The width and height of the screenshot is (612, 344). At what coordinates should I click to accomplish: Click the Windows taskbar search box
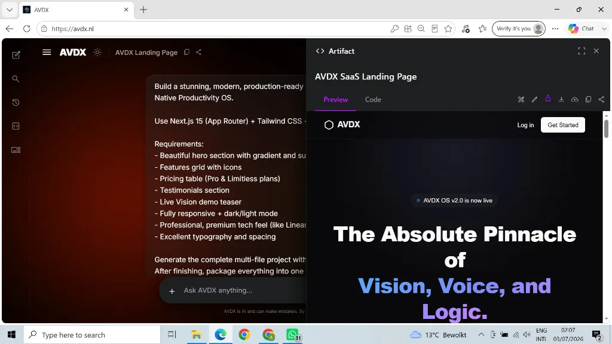point(91,334)
